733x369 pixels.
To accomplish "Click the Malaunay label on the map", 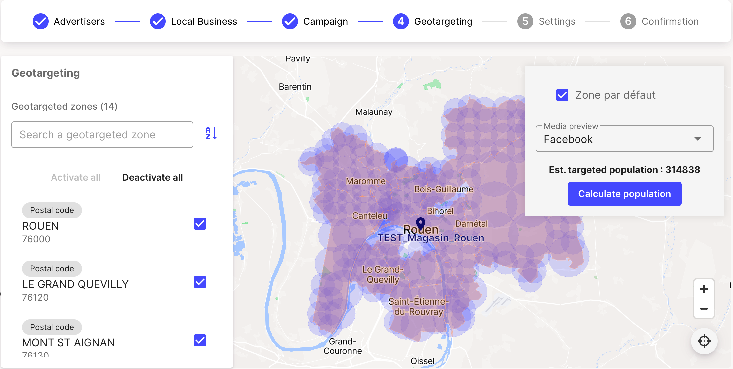I will point(374,112).
